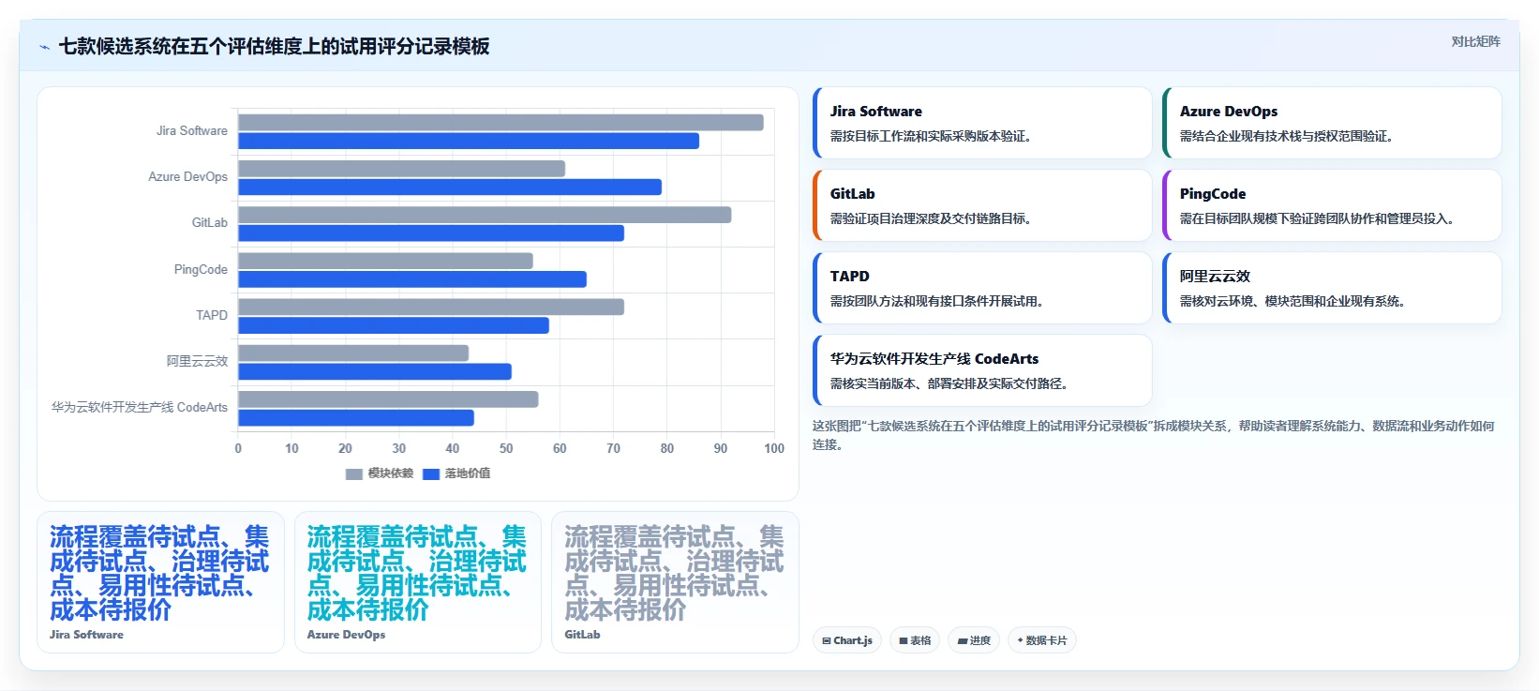Select the blue-text summary card labeled Jira Software
The height and width of the screenshot is (691, 1539).
(160, 582)
